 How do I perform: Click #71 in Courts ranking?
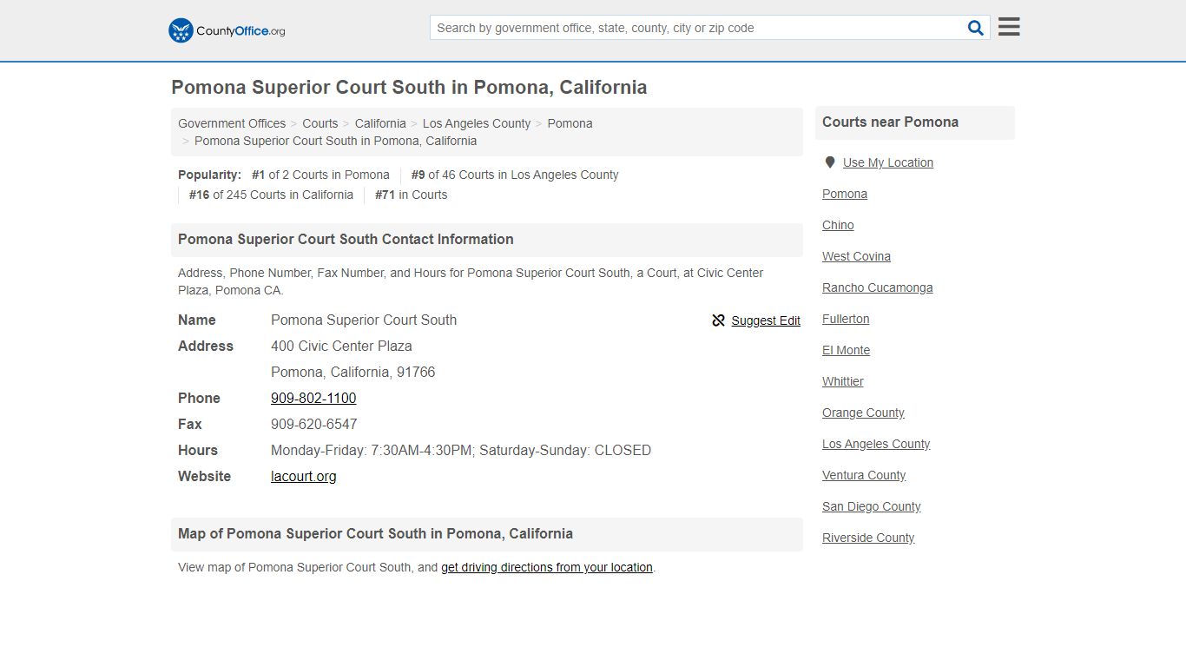[x=411, y=195]
